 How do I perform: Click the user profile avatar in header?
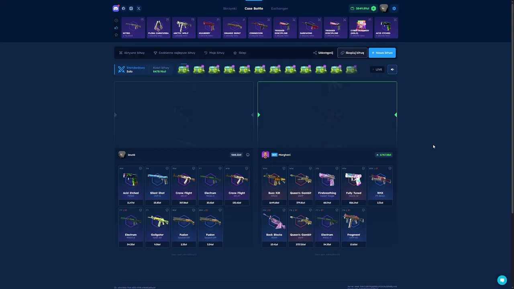tap(384, 8)
